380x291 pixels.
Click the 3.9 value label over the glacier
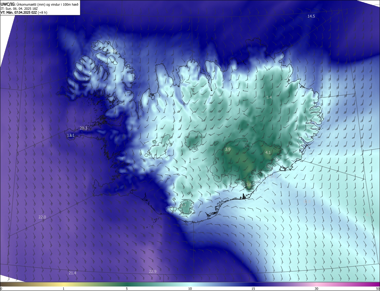[x=228, y=149]
